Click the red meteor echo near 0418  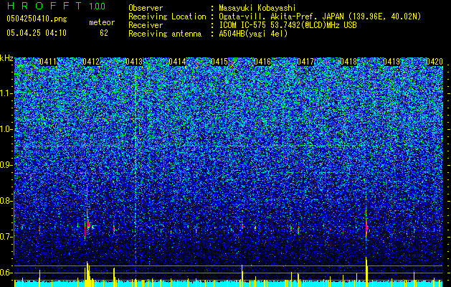(366, 227)
